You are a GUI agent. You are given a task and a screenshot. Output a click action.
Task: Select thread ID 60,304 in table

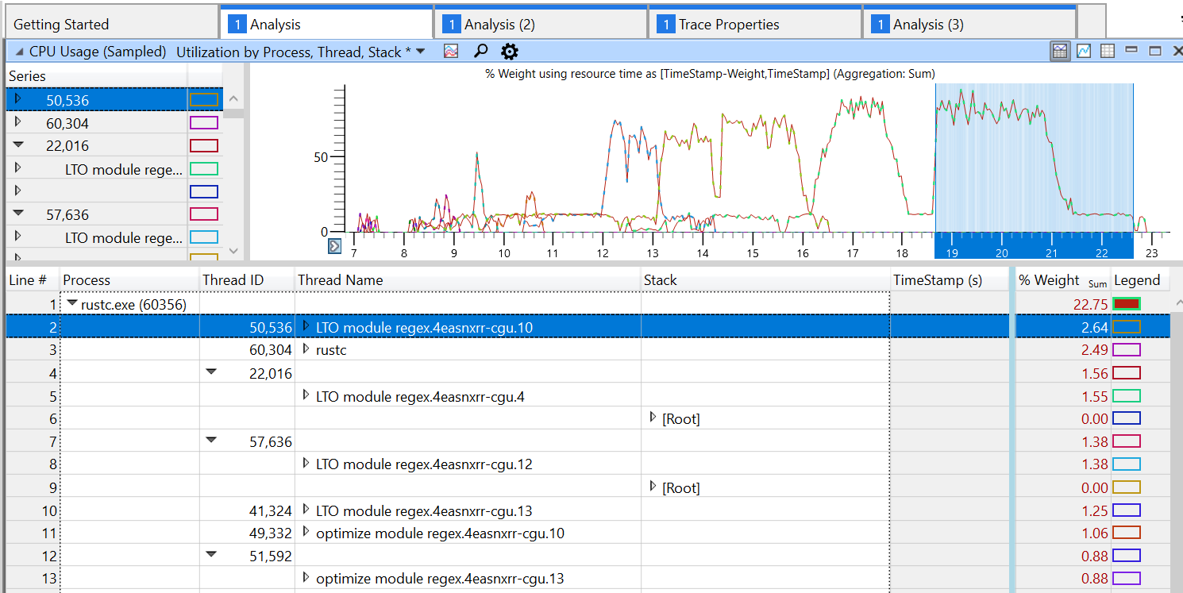247,350
